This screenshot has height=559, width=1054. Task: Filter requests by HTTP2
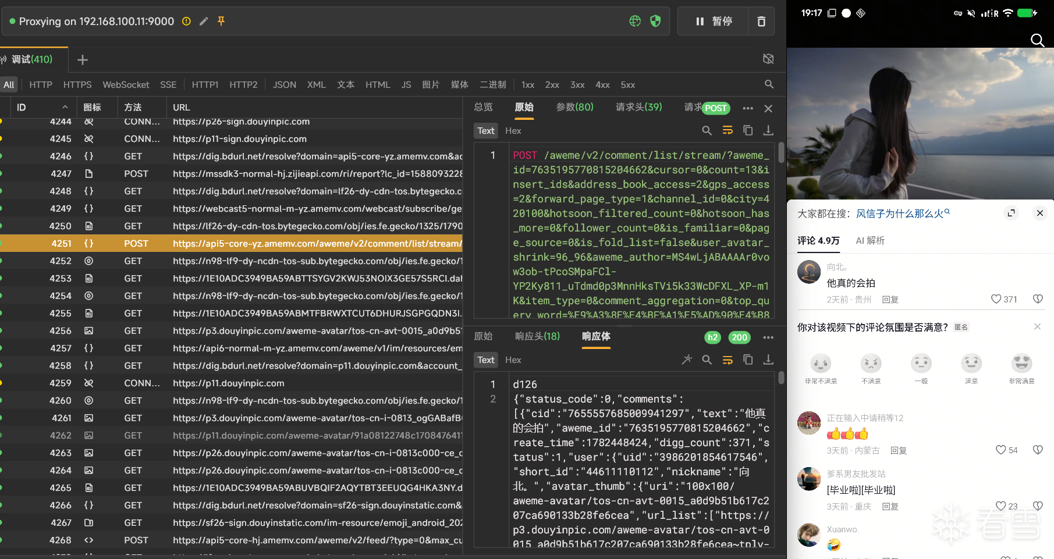click(x=243, y=85)
